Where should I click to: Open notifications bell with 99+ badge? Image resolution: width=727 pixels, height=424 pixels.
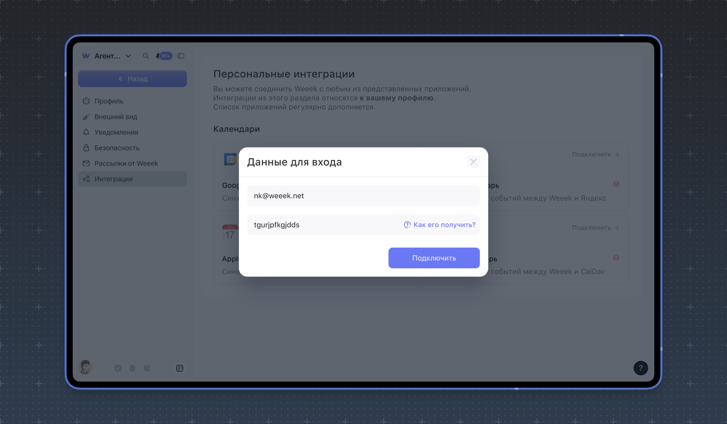pyautogui.click(x=164, y=56)
